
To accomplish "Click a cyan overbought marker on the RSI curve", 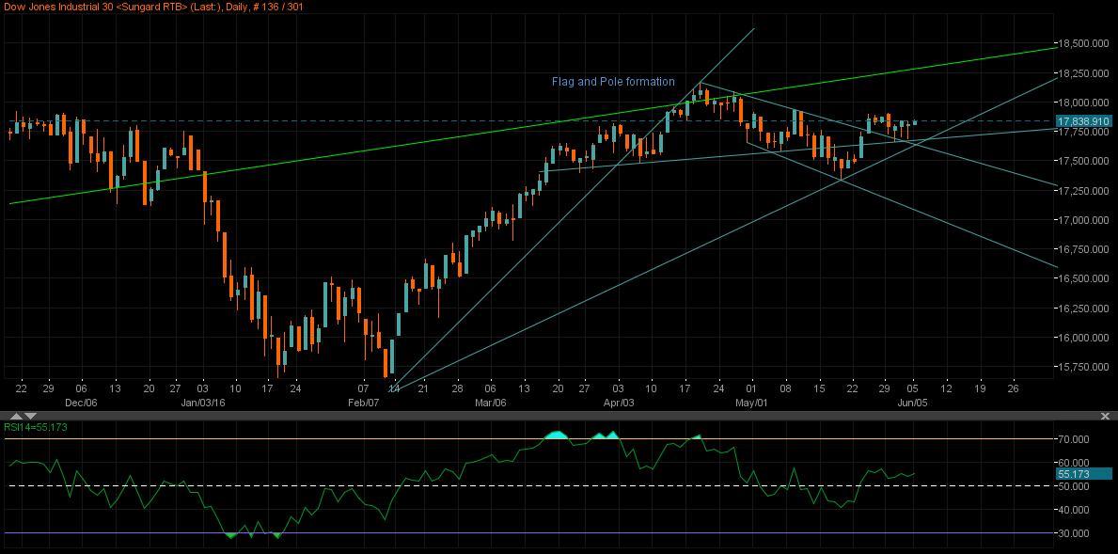I will coord(557,435).
